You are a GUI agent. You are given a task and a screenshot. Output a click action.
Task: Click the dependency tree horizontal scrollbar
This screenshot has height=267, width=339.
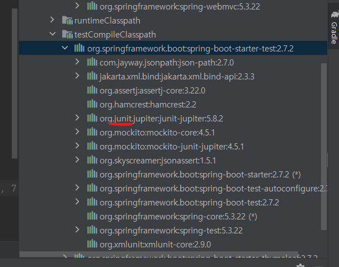point(159,254)
